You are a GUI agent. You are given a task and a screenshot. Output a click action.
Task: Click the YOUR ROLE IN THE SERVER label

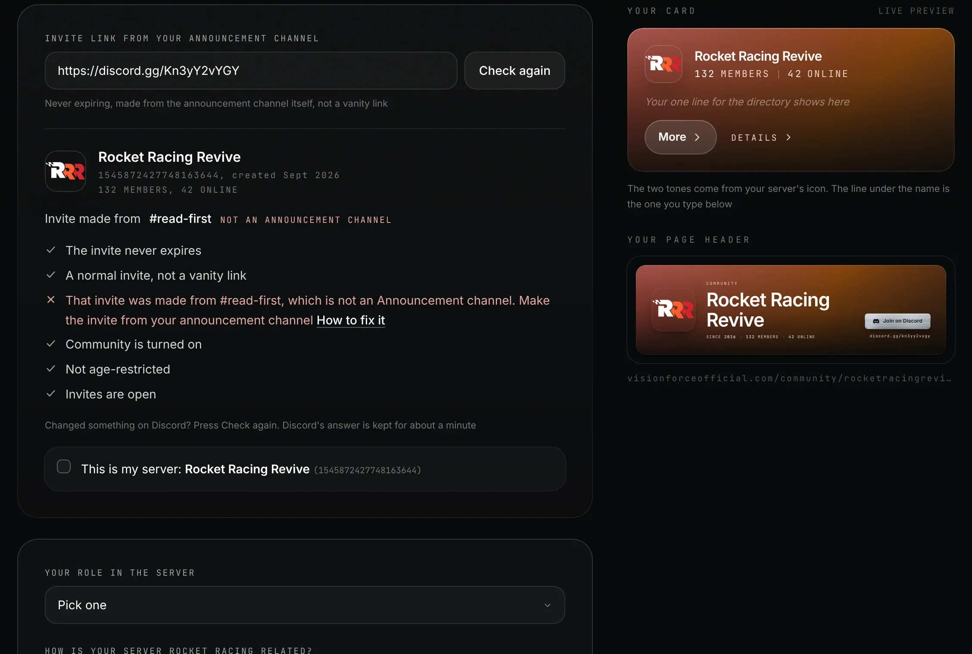coord(120,573)
